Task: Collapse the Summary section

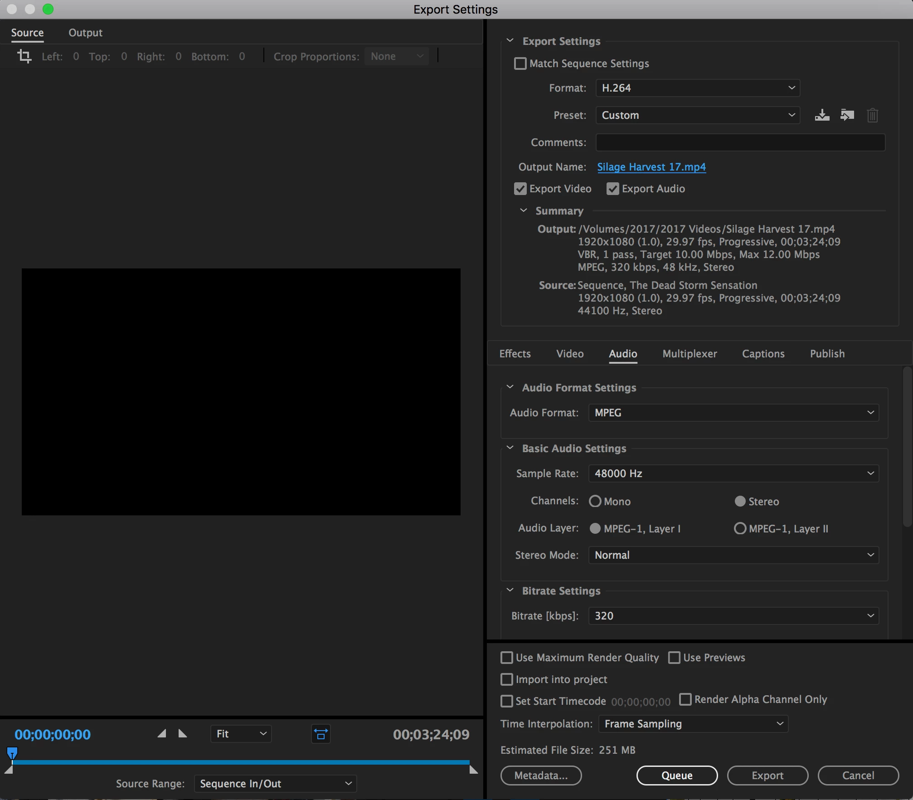Action: 524,210
